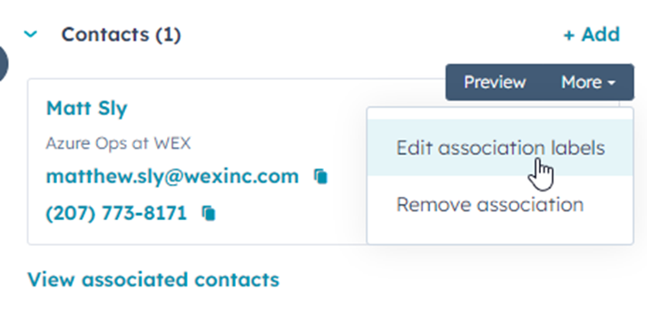Click the blank strip atop the dropdown menu
This screenshot has width=647, height=329.
(x=500, y=114)
